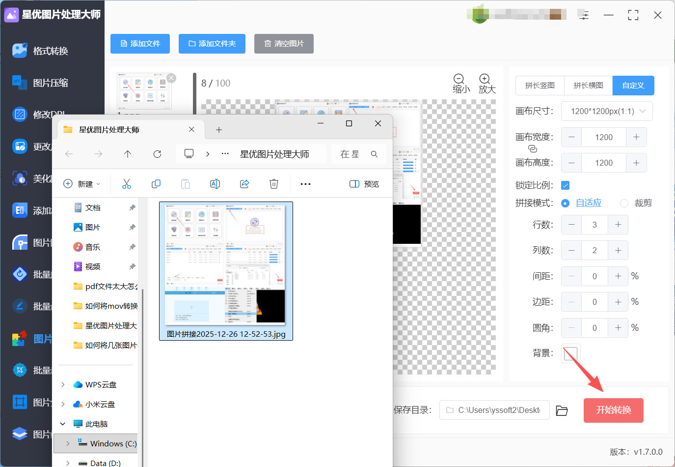Click the 添加文件 button
This screenshot has height=467, width=675.
[140, 44]
